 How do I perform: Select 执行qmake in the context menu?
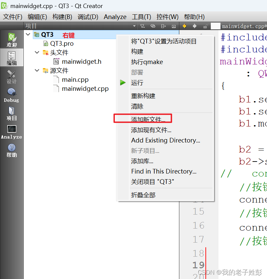coord(165,62)
